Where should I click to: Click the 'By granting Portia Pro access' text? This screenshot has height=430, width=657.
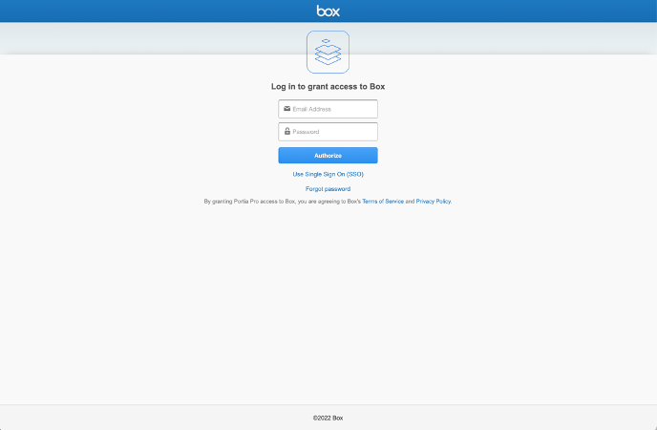(250, 202)
